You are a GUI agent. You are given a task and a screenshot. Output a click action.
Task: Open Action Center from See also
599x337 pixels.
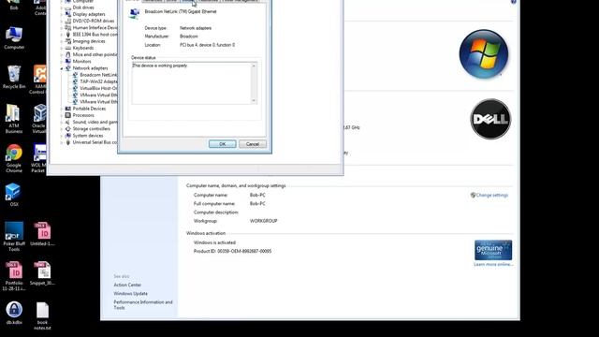[127, 285]
